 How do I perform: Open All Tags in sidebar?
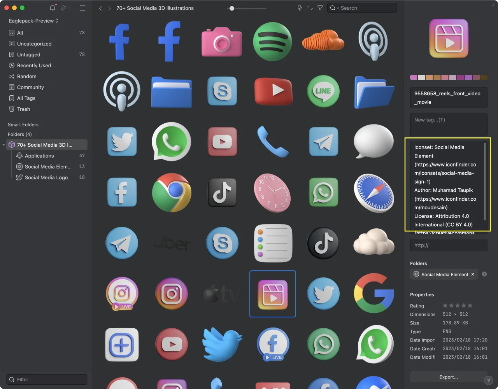click(x=47, y=98)
